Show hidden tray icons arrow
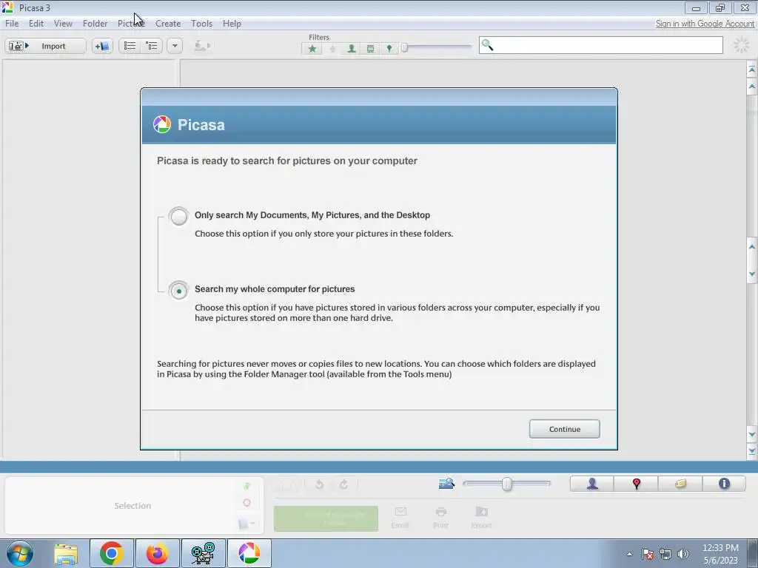This screenshot has width=758, height=568. [629, 554]
